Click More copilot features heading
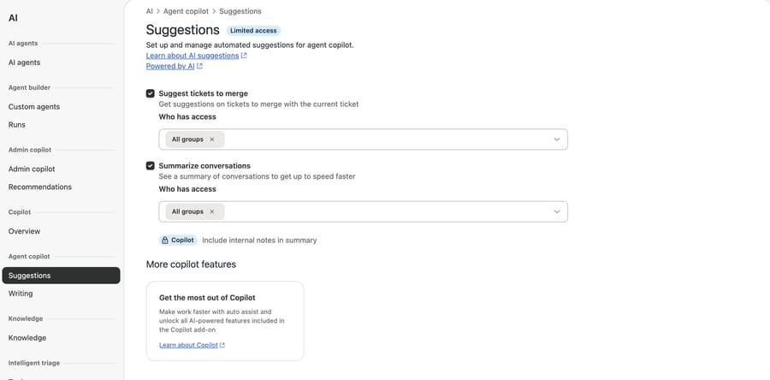Screen dimensions: 770x380 coord(191,264)
